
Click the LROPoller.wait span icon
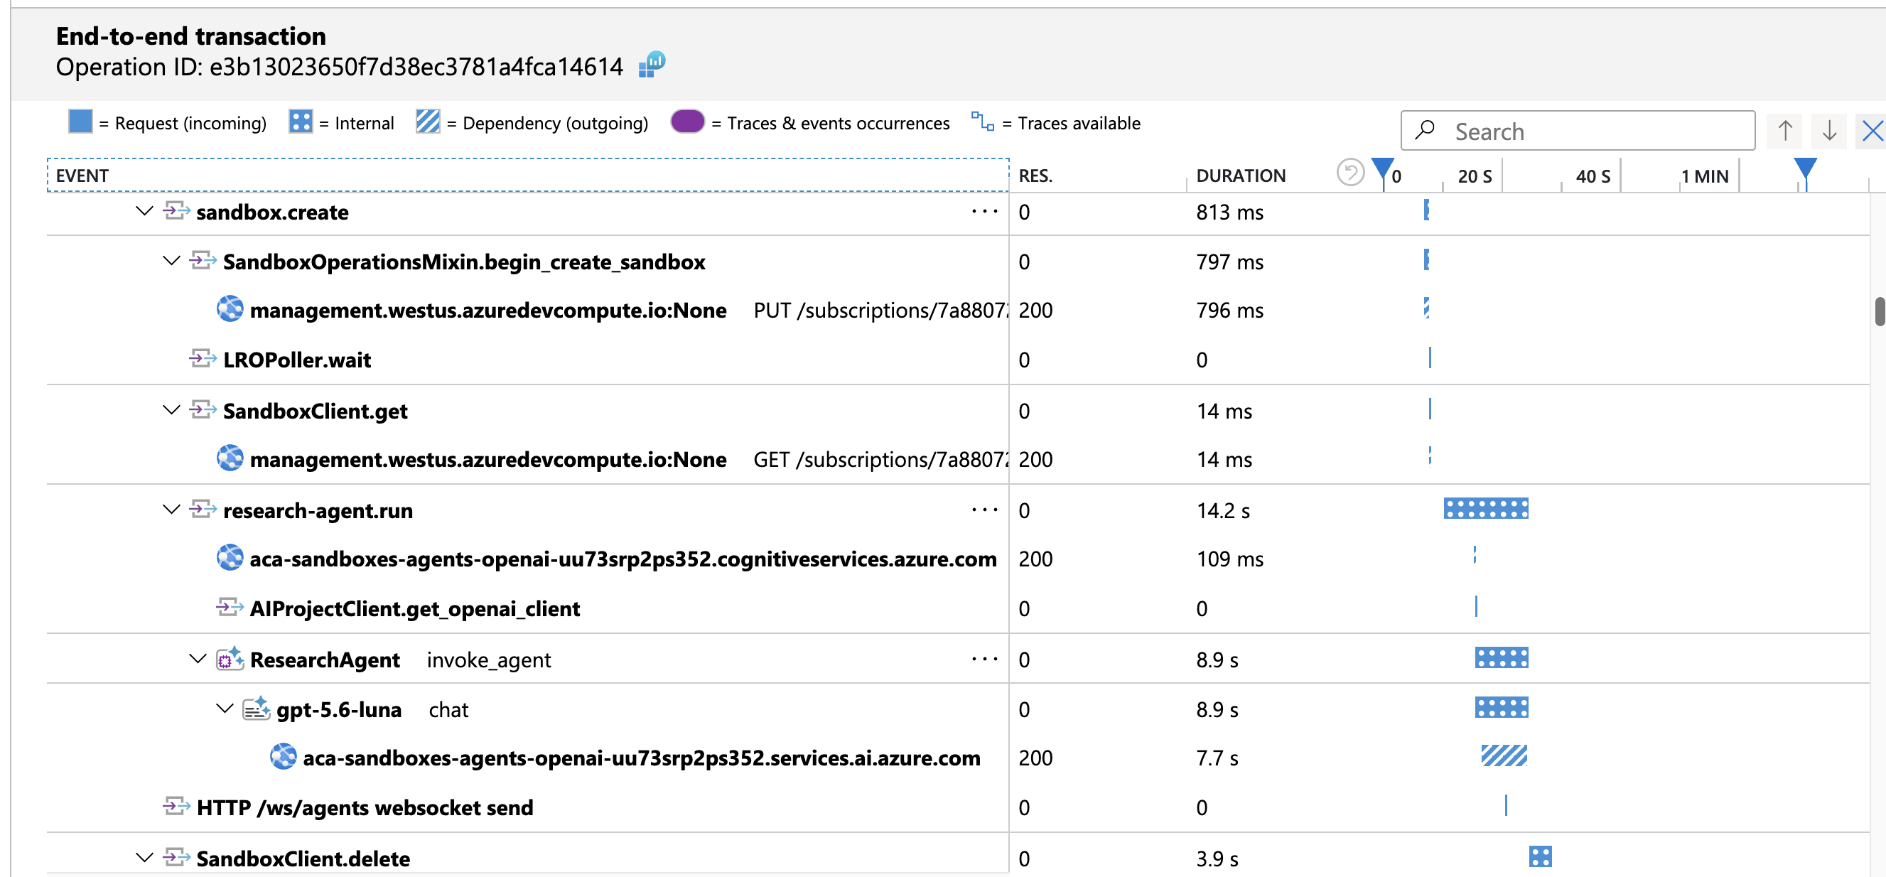[203, 359]
